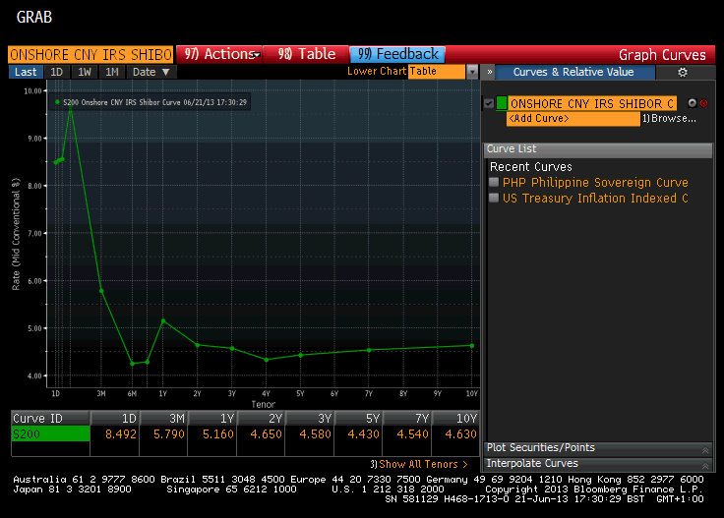Screen dimensions: 724x518
Task: Switch to the 1W period tab
Action: point(85,72)
